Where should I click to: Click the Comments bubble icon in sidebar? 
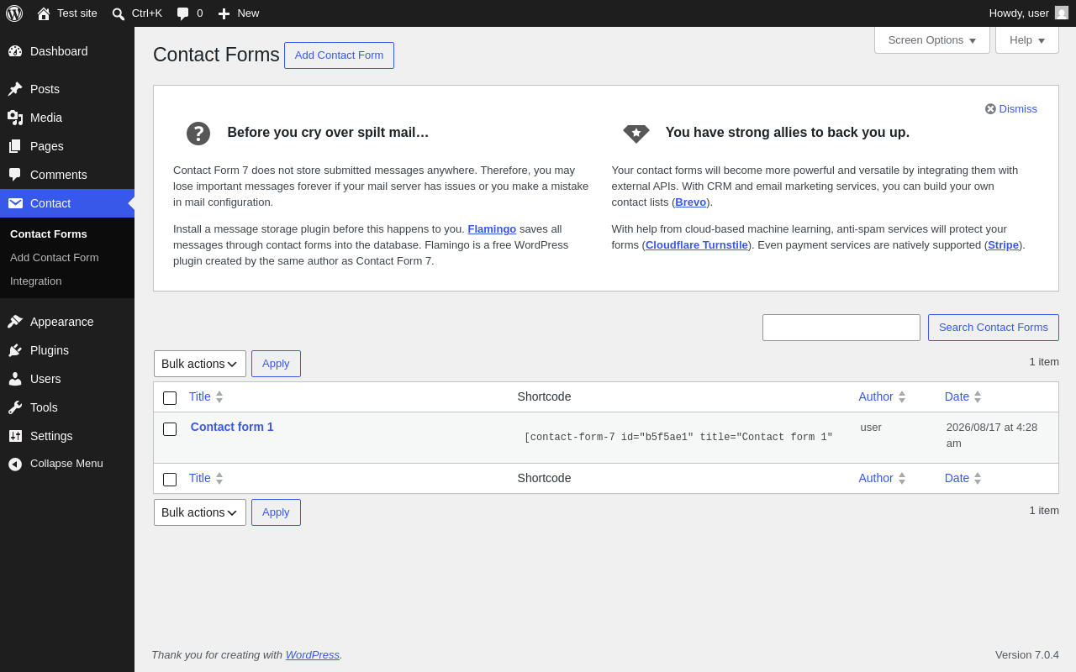click(x=15, y=175)
